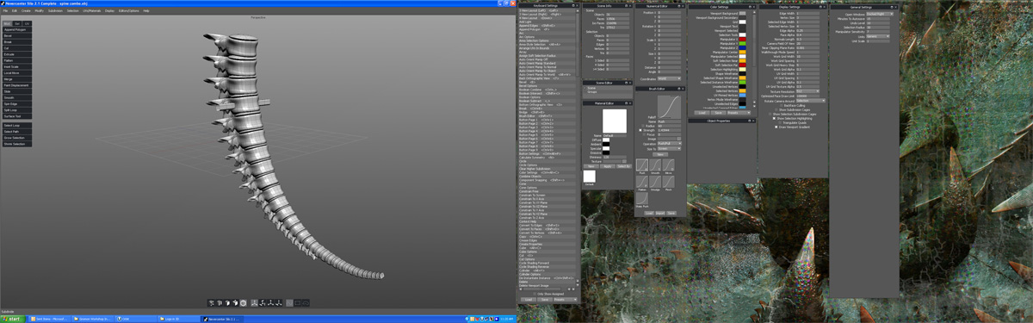Screen dimensions: 1033x323
Task: Open the Windows Start button
Action: 12,319
